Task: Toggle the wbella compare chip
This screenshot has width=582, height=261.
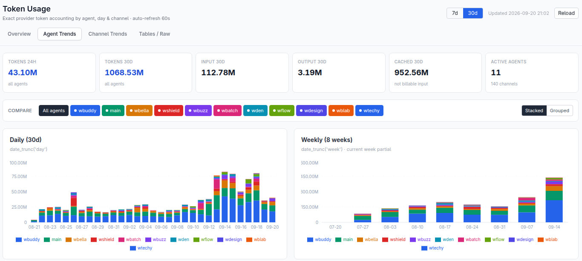Action: (139, 111)
